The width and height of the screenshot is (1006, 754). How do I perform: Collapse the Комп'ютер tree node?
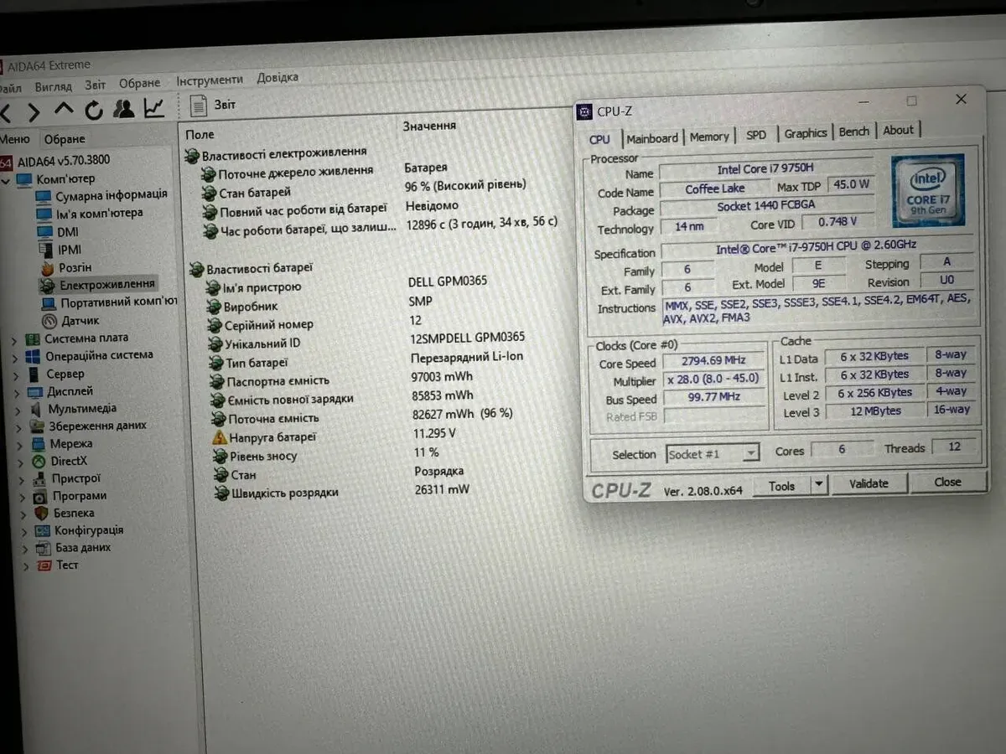point(8,179)
